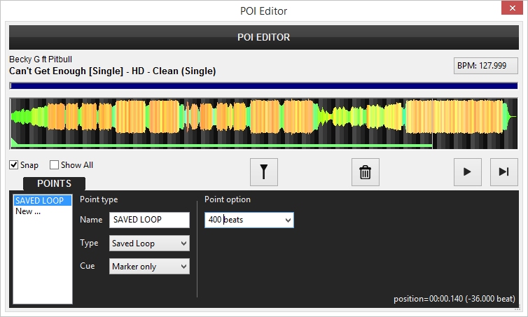The height and width of the screenshot is (317, 528).
Task: Select SAVED LOOP in points list
Action: [42, 201]
